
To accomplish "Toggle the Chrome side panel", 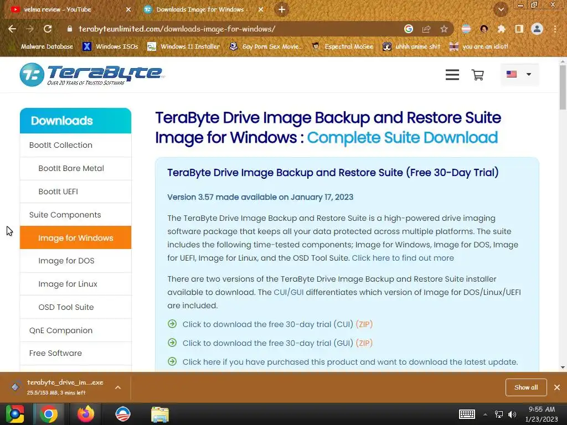I will [x=519, y=29].
